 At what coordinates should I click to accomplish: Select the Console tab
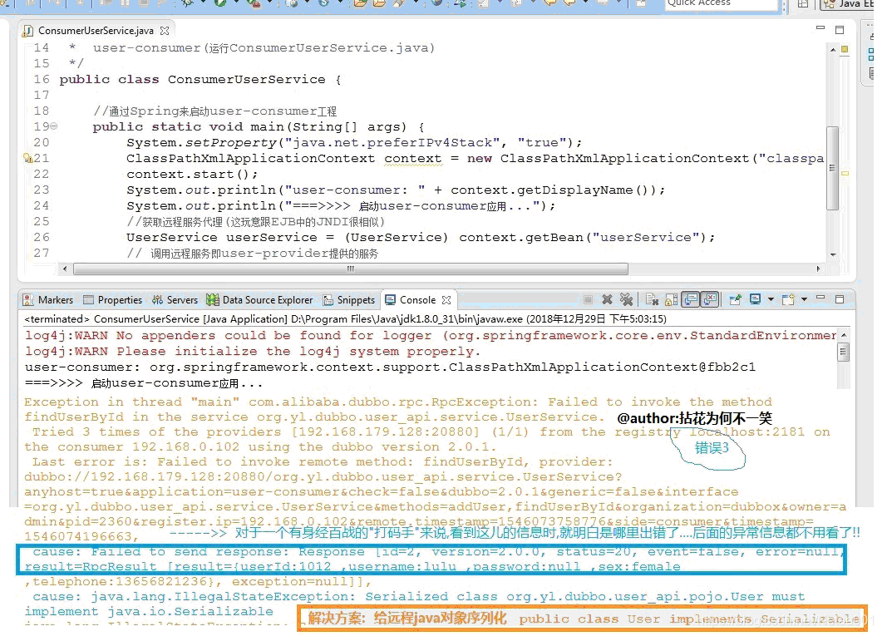click(x=417, y=300)
